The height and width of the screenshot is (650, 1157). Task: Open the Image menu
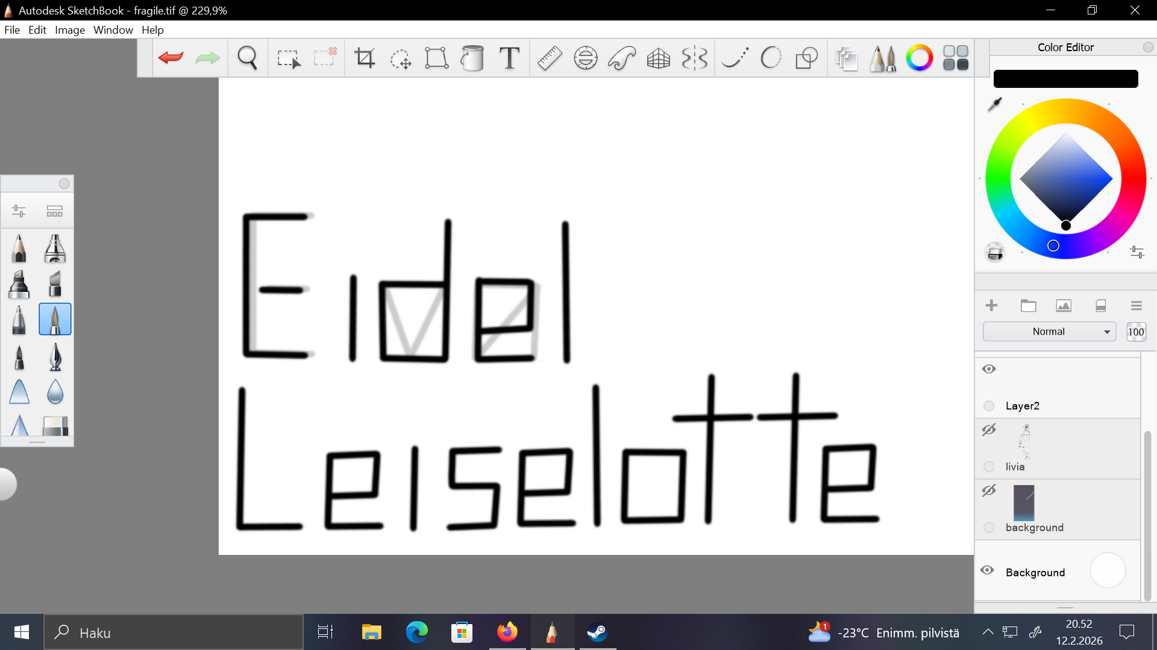pyautogui.click(x=69, y=30)
